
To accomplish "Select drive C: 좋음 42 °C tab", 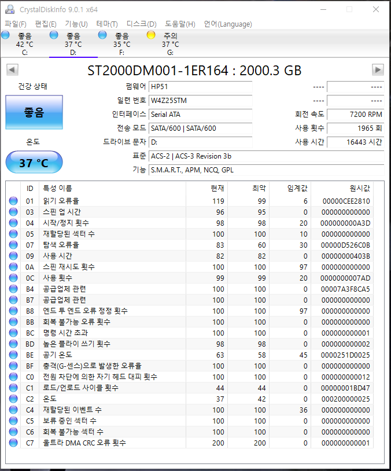I will click(x=25, y=44).
